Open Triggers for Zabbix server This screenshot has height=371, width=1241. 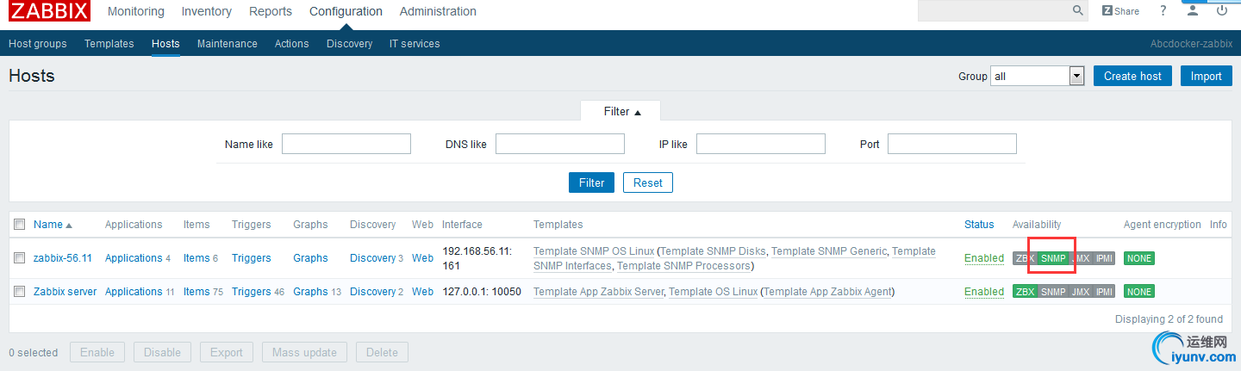tap(252, 292)
